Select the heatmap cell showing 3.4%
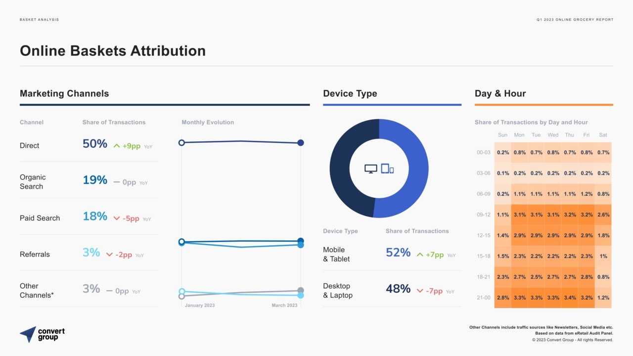 [x=569, y=298]
